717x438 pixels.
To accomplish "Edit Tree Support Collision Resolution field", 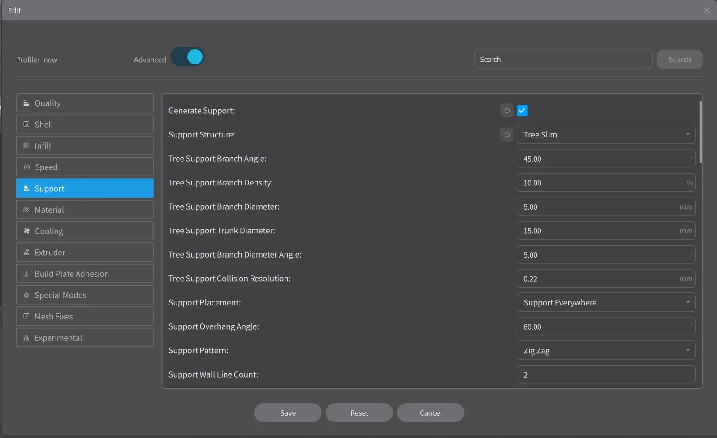I will pos(606,279).
